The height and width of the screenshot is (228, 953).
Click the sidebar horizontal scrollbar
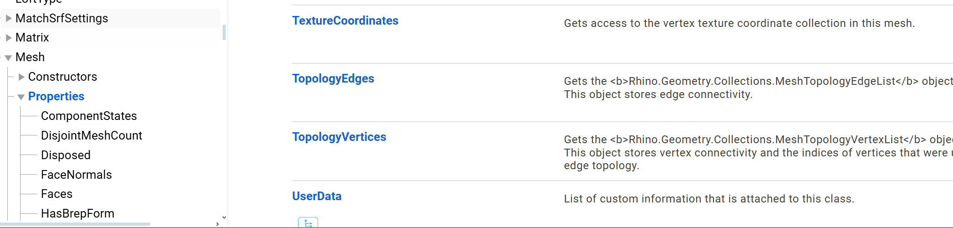tap(75, 224)
